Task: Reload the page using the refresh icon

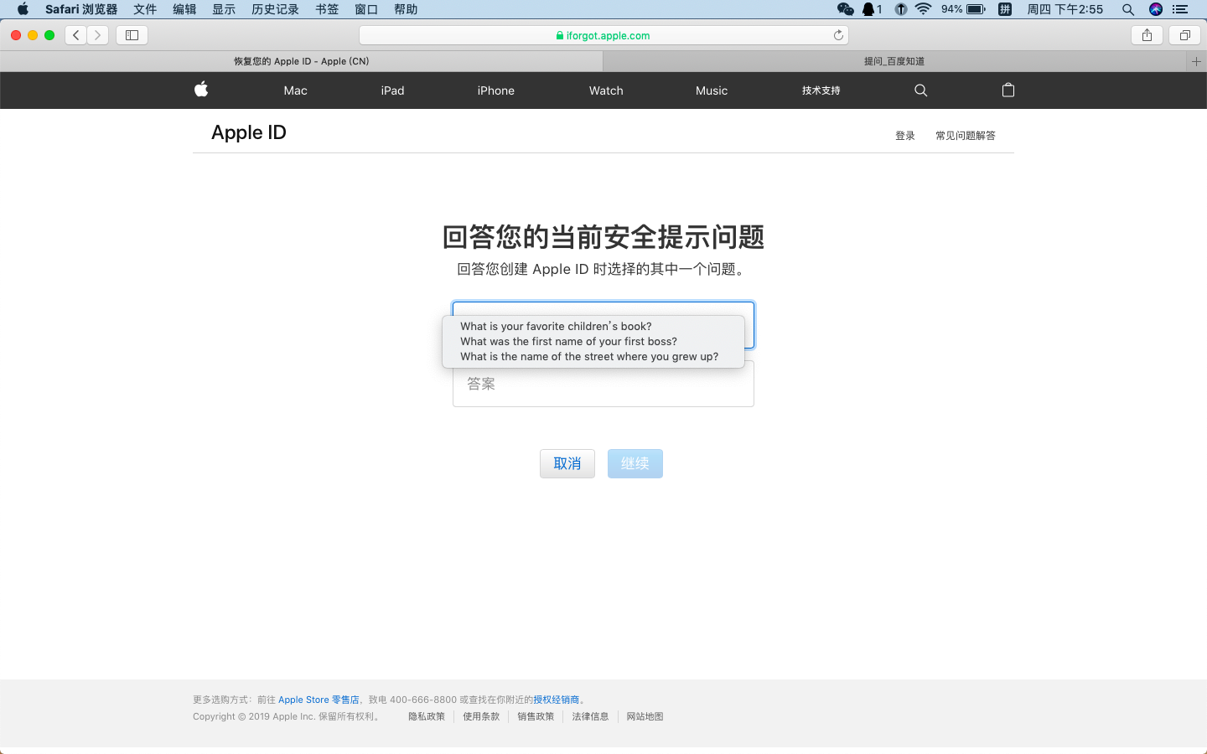Action: 838,35
